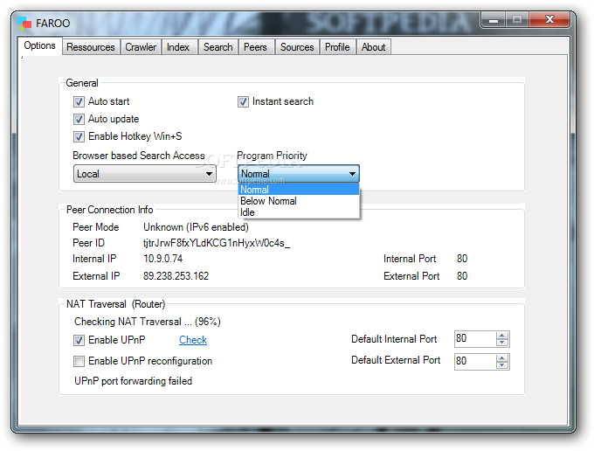Open the Crawler tab
594x451 pixels.
click(x=141, y=47)
